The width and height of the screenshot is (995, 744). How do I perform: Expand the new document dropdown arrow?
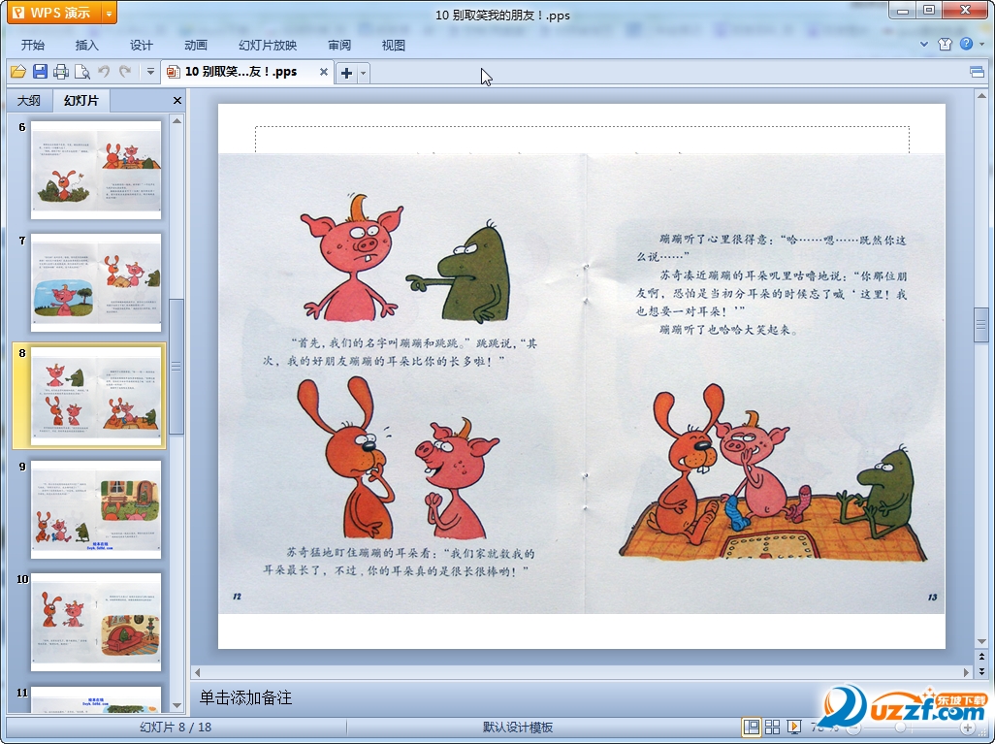[363, 73]
